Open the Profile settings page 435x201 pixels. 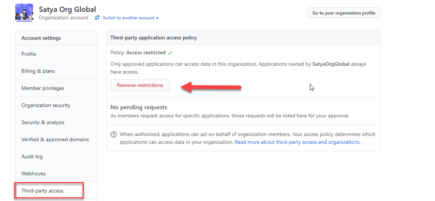29,54
